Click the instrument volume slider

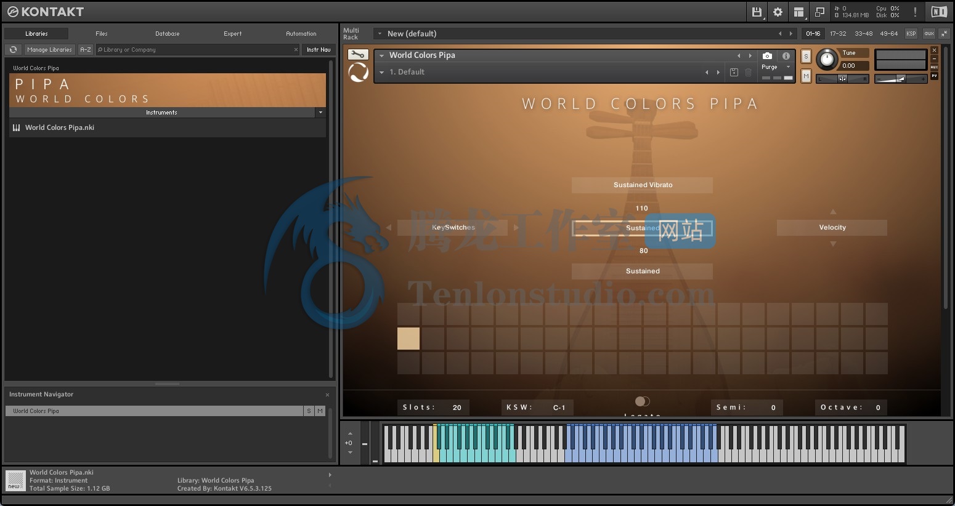tap(901, 79)
